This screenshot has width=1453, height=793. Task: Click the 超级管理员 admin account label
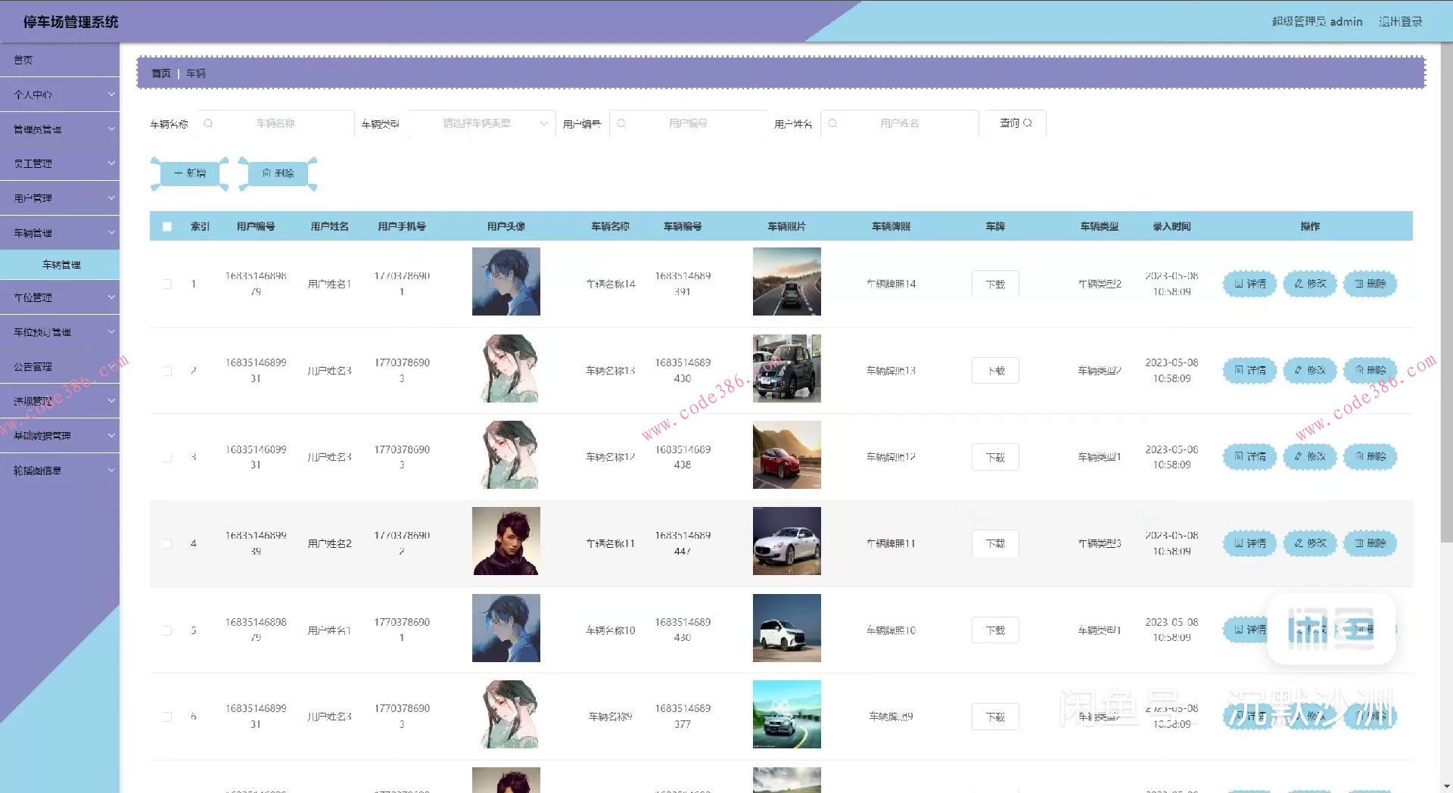coord(1317,22)
